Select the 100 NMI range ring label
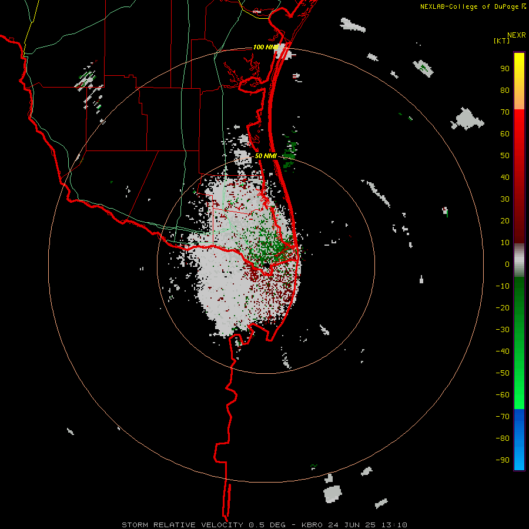 click(x=265, y=47)
